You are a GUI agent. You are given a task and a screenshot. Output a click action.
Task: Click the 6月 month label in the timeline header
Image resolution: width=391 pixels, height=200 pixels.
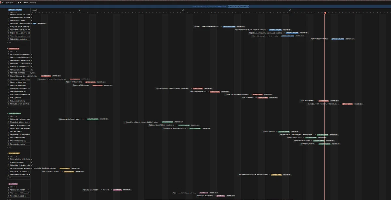290,10
